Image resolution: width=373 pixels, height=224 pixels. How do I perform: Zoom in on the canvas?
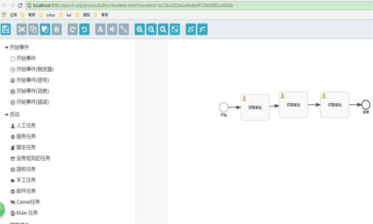click(x=140, y=29)
